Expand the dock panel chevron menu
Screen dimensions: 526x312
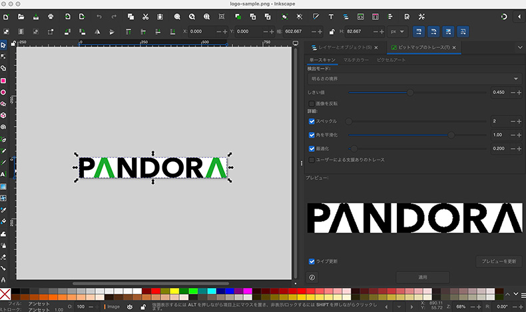(x=520, y=47)
